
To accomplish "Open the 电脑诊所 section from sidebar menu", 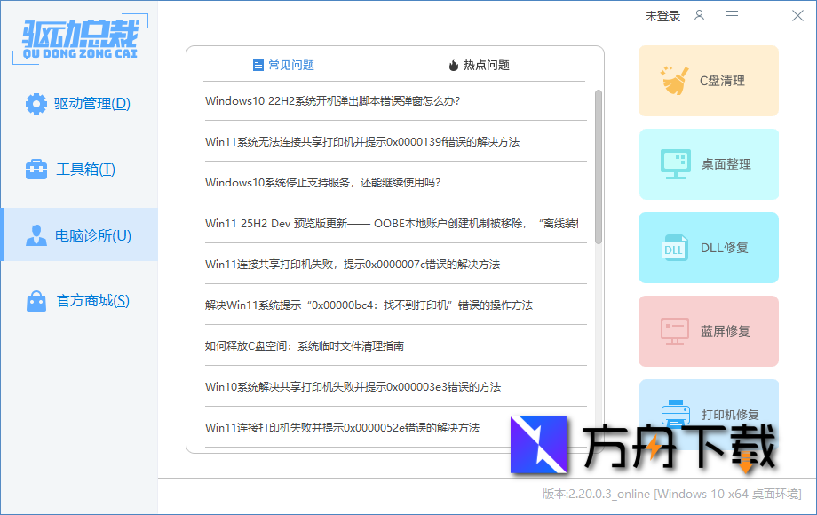I will [x=80, y=235].
